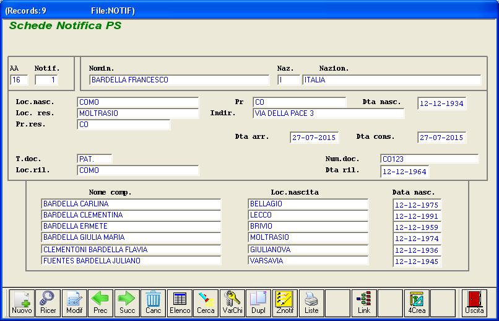This screenshot has width=499, height=321.
Task: Click the Link hierarchy icon
Action: pos(364,303)
